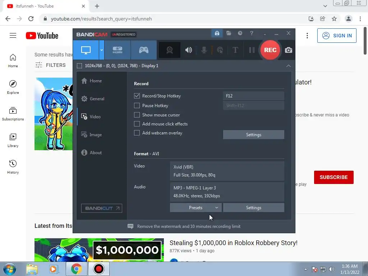Open output folder icon in Bandicam
Image resolution: width=368 pixels, height=276 pixels.
click(x=229, y=33)
